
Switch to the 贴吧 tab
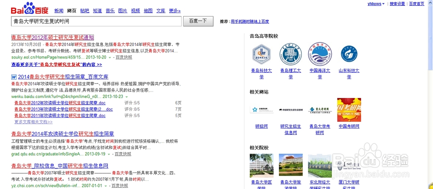coord(84,11)
